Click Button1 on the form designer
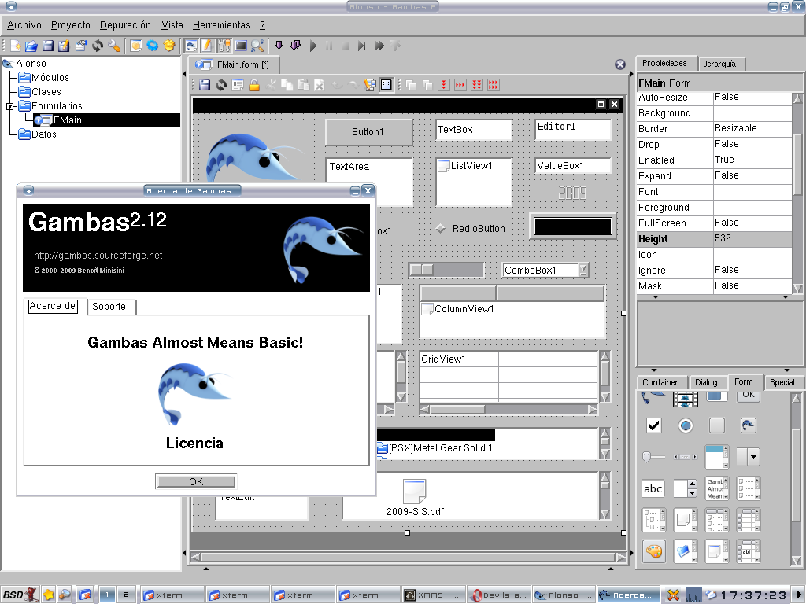This screenshot has height=604, width=806. coord(368,132)
